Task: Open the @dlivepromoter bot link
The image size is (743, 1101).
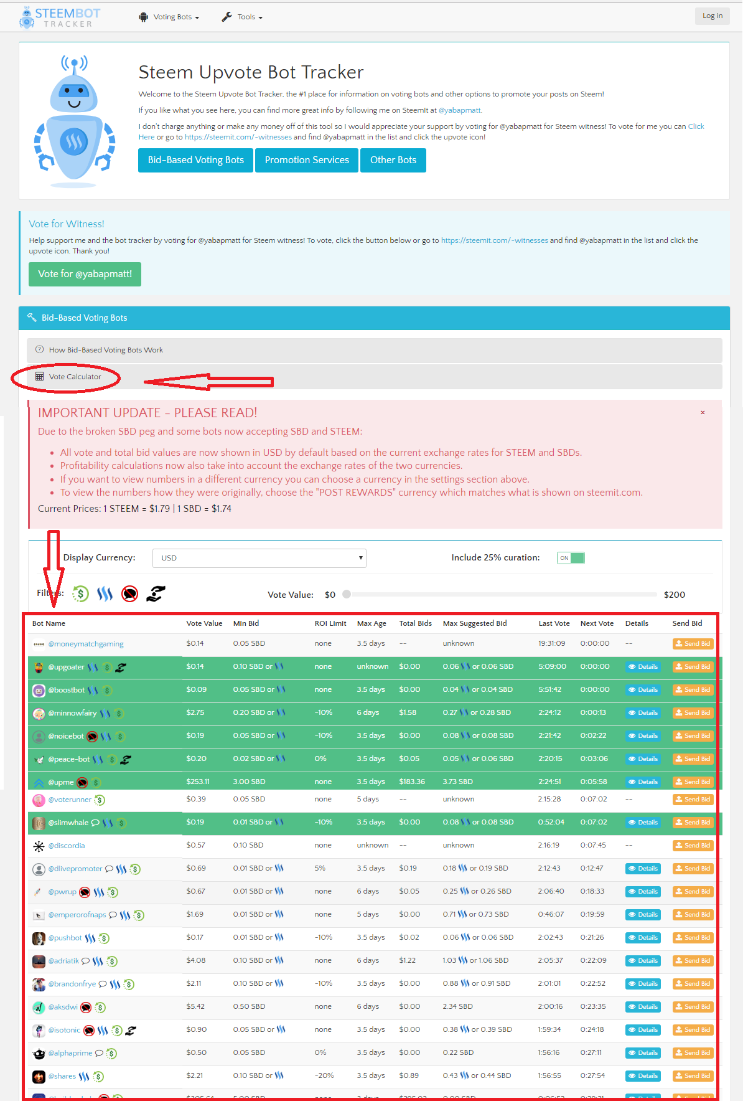Action: point(75,869)
